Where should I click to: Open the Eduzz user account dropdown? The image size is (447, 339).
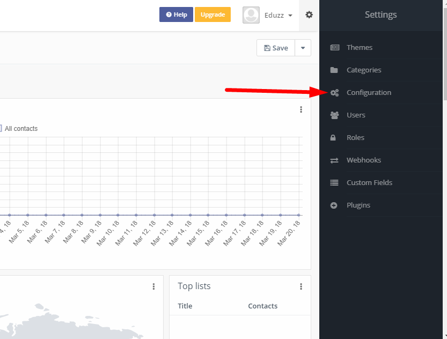coord(268,15)
